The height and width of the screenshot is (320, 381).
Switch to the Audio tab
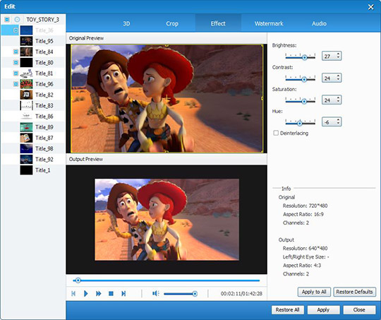tap(319, 23)
